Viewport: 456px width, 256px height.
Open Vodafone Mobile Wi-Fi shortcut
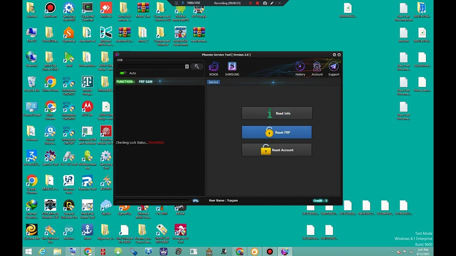coord(106,135)
